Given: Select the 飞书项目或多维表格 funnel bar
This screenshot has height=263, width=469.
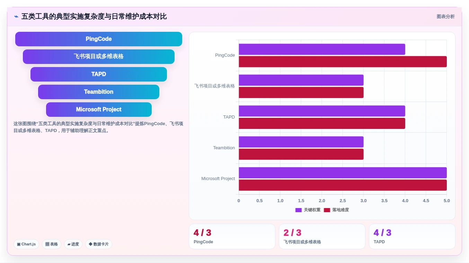Looking at the screenshot, I should pos(99,57).
